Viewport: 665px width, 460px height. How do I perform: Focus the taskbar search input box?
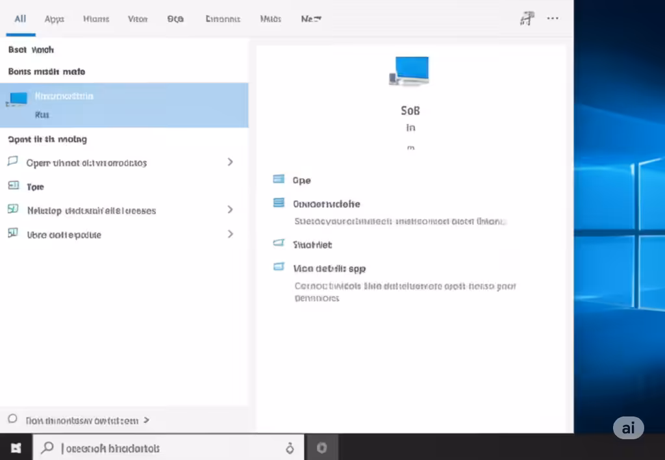(x=168, y=448)
